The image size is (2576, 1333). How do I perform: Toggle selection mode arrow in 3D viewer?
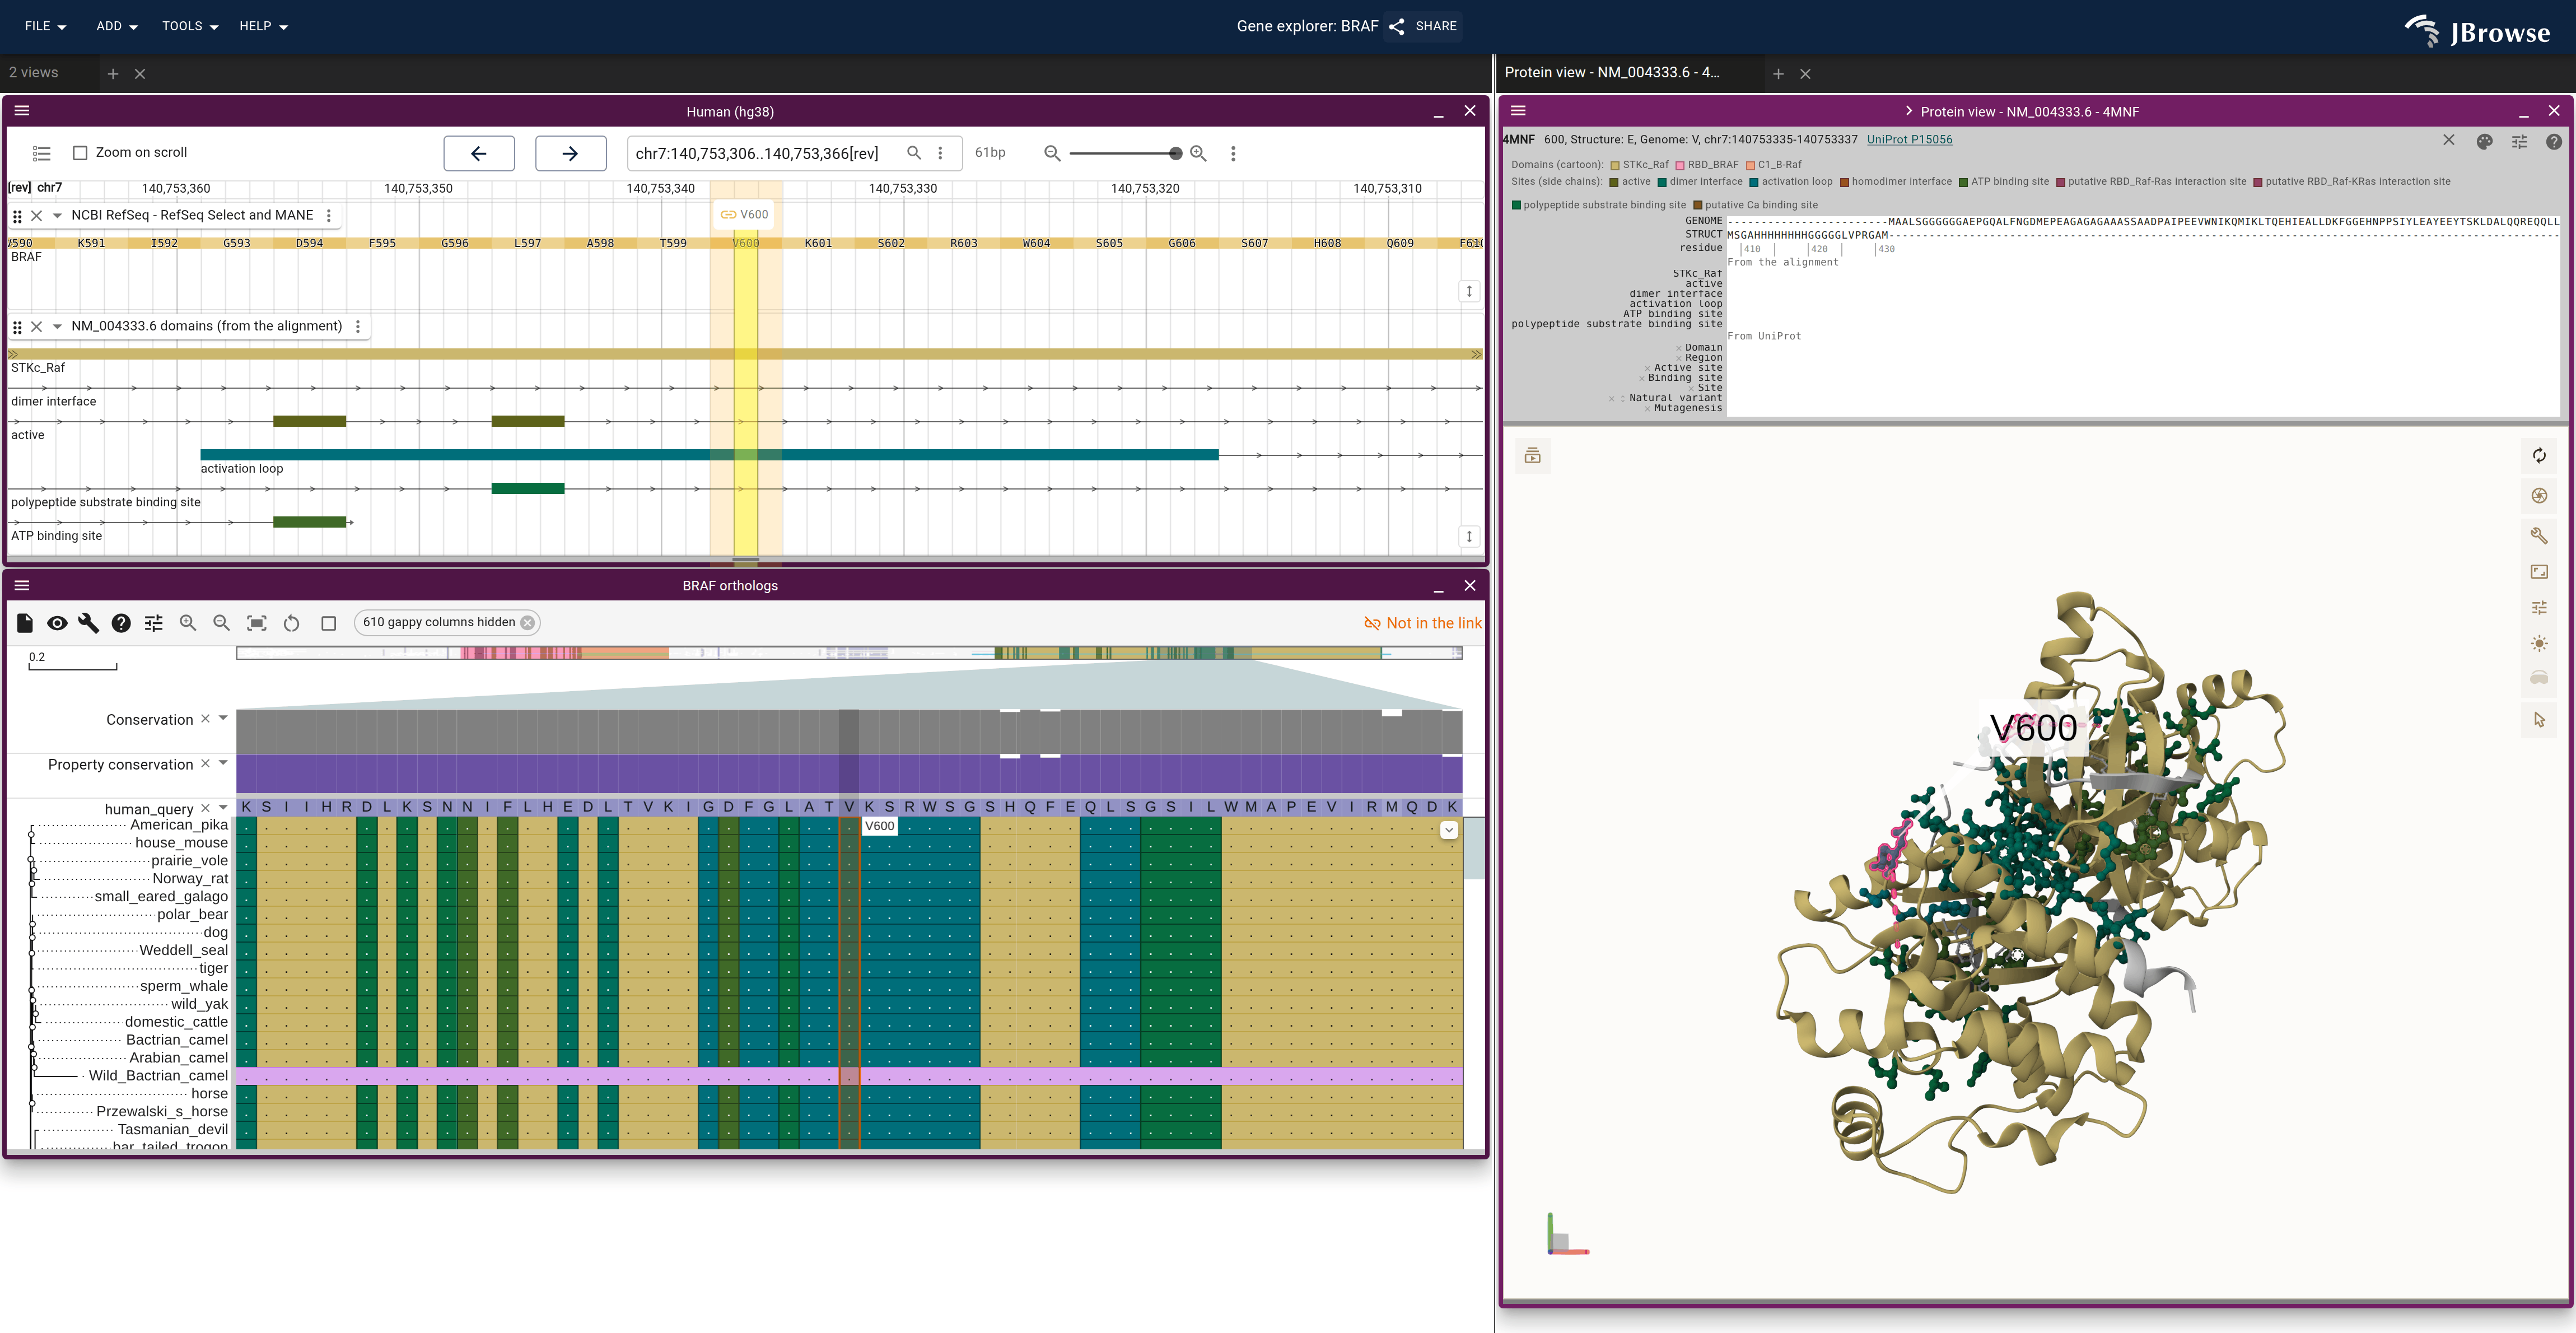tap(2539, 719)
